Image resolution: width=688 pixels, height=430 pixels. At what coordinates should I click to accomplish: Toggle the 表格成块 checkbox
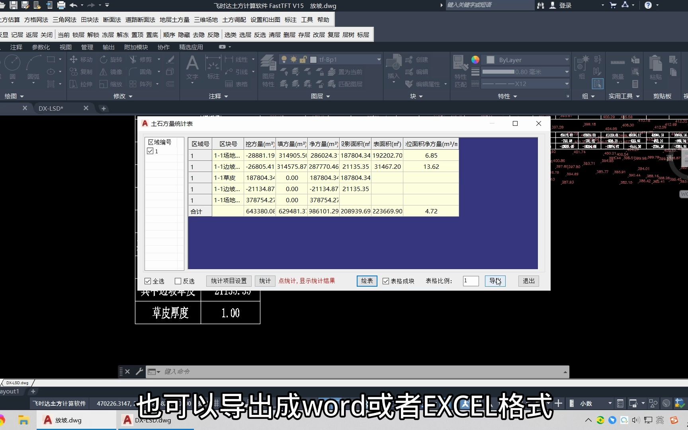click(x=385, y=281)
